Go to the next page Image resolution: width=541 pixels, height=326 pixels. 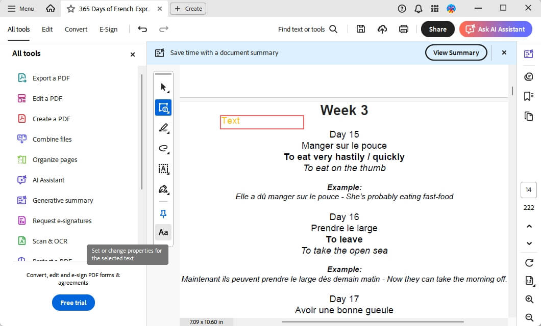tap(529, 243)
